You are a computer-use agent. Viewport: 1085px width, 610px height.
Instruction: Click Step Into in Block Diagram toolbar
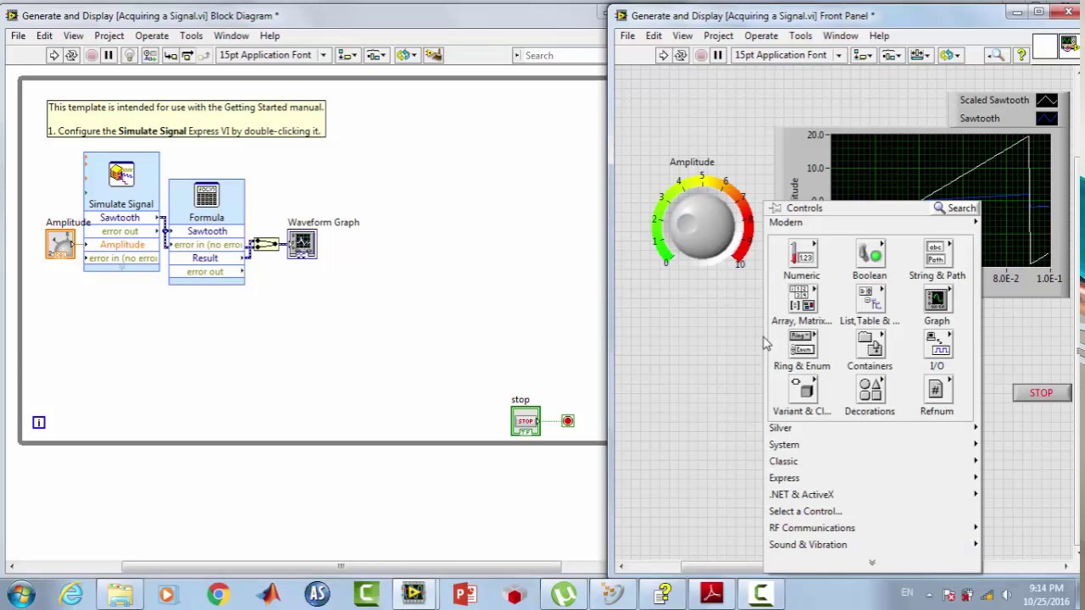click(170, 55)
